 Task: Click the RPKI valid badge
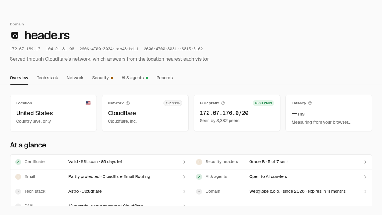click(x=264, y=103)
